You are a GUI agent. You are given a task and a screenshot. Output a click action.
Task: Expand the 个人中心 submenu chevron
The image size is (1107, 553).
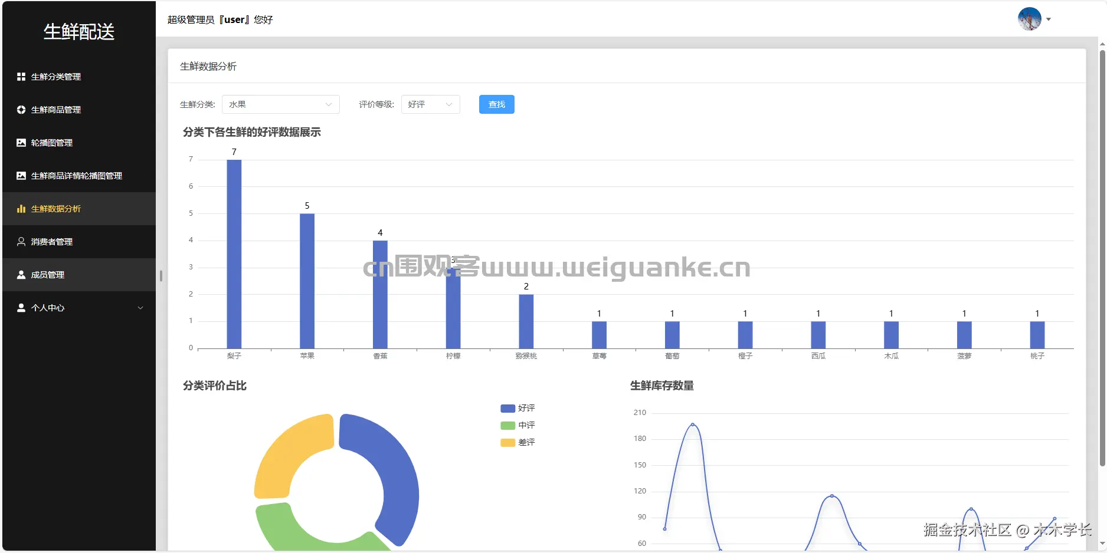(140, 308)
